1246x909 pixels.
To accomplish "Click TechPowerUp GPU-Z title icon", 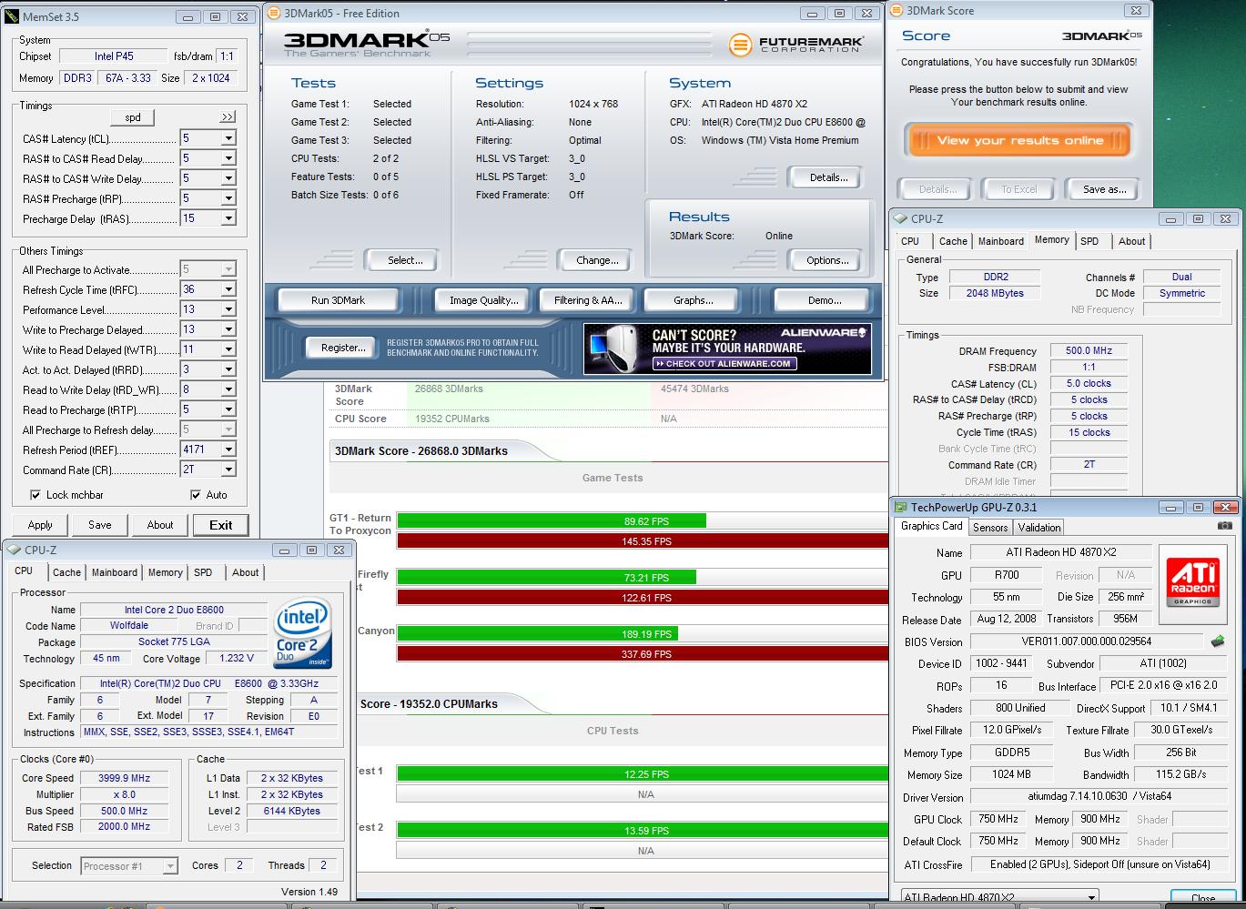I will coord(901,508).
